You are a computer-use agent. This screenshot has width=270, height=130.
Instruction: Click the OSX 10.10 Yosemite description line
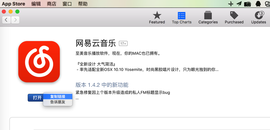(147, 70)
